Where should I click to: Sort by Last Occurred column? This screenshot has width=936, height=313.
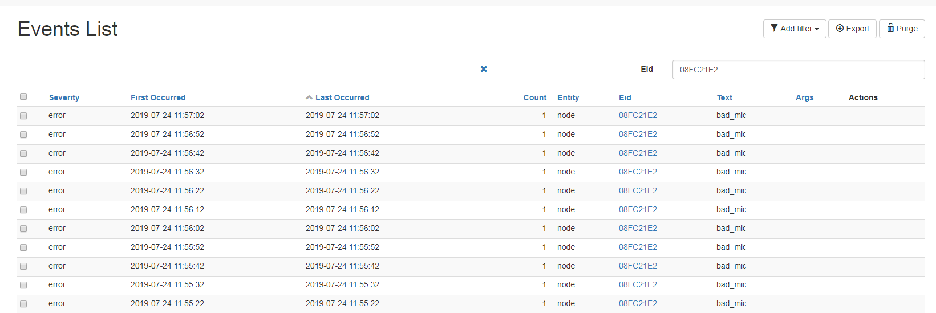342,97
